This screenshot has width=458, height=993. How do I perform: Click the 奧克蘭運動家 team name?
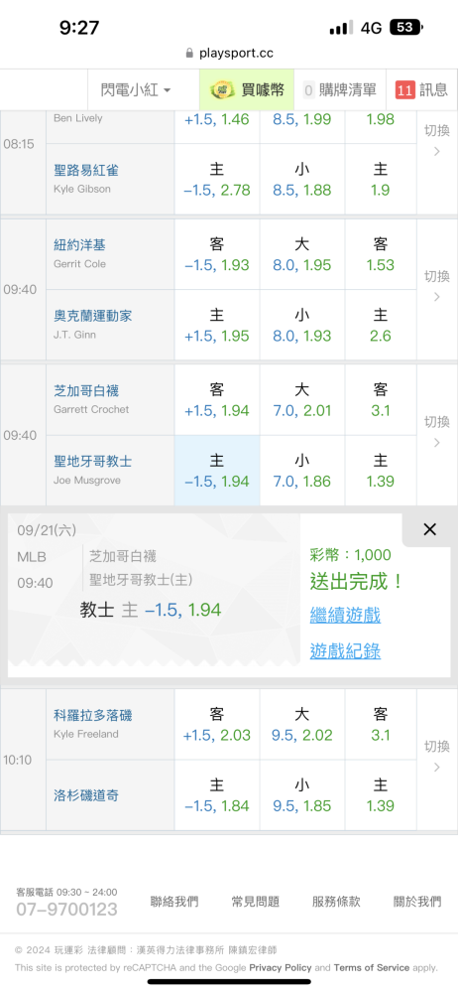[x=93, y=316]
